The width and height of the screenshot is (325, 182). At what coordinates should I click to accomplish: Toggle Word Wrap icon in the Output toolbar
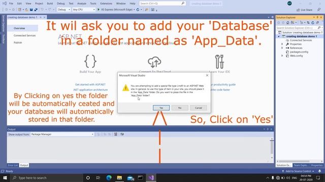[x=122, y=134]
